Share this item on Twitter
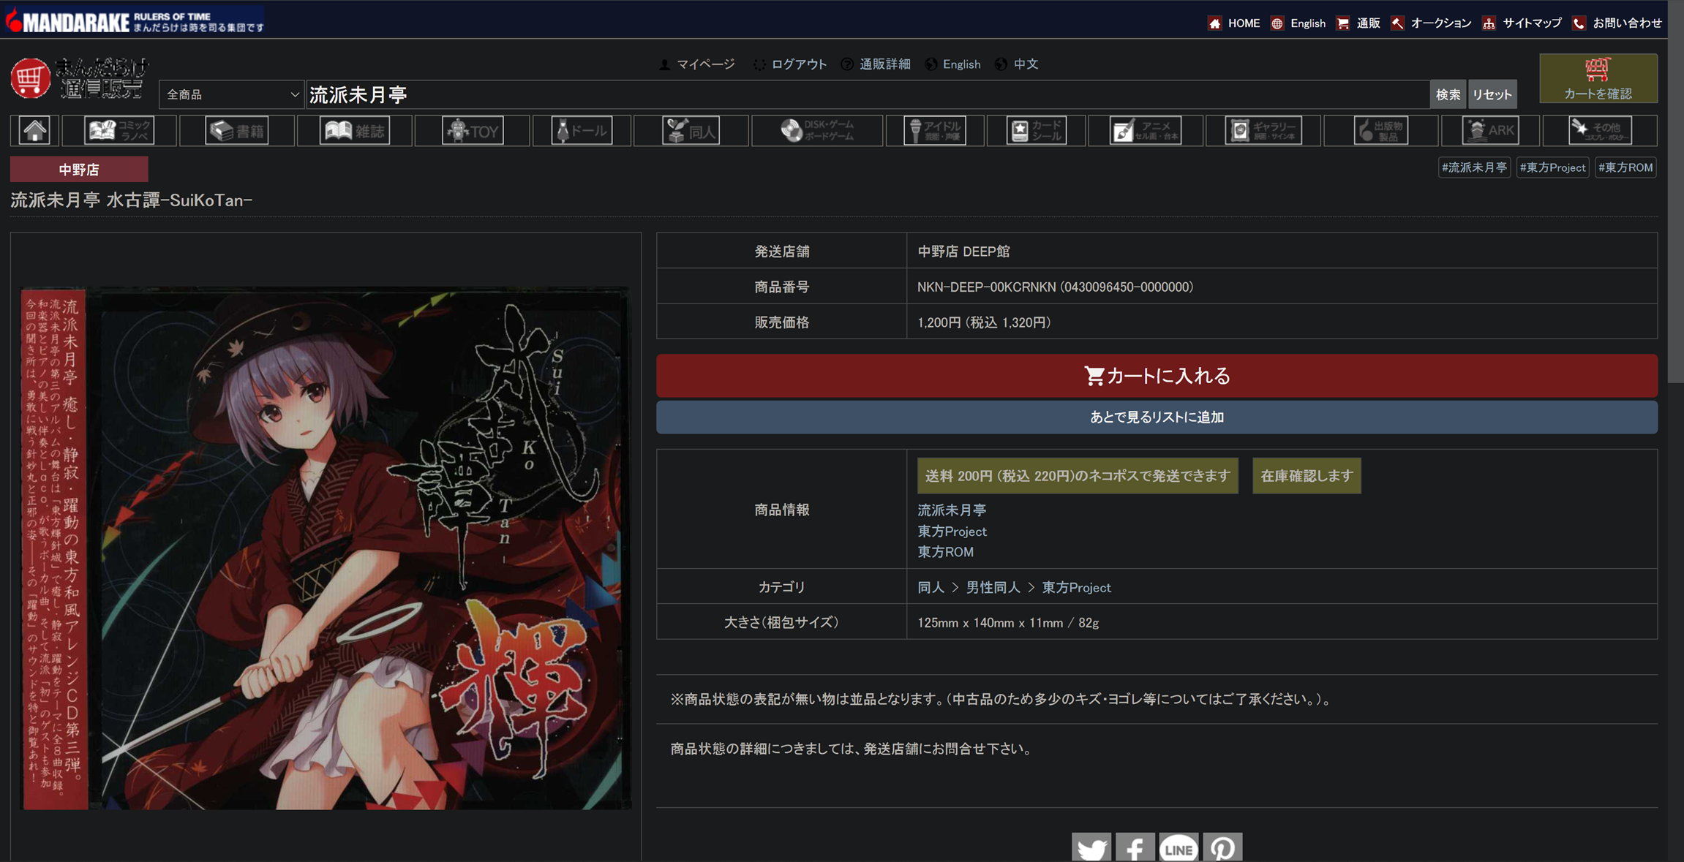The image size is (1684, 862). click(x=1091, y=847)
